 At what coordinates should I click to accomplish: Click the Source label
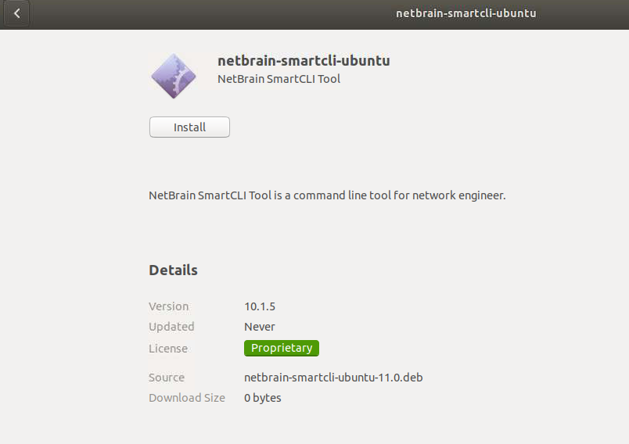click(167, 378)
